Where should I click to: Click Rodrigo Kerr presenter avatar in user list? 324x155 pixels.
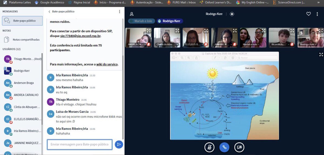pos(8,71)
